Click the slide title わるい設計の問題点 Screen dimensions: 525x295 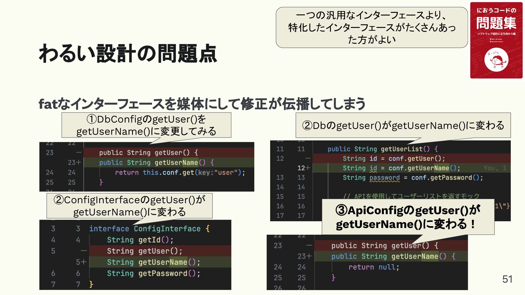pos(128,54)
